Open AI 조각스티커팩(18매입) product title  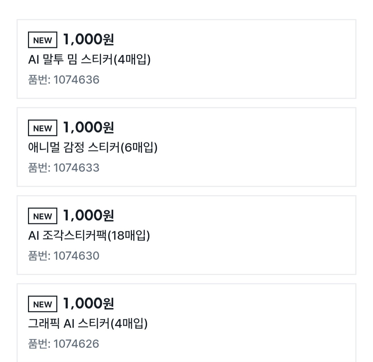[x=89, y=236]
